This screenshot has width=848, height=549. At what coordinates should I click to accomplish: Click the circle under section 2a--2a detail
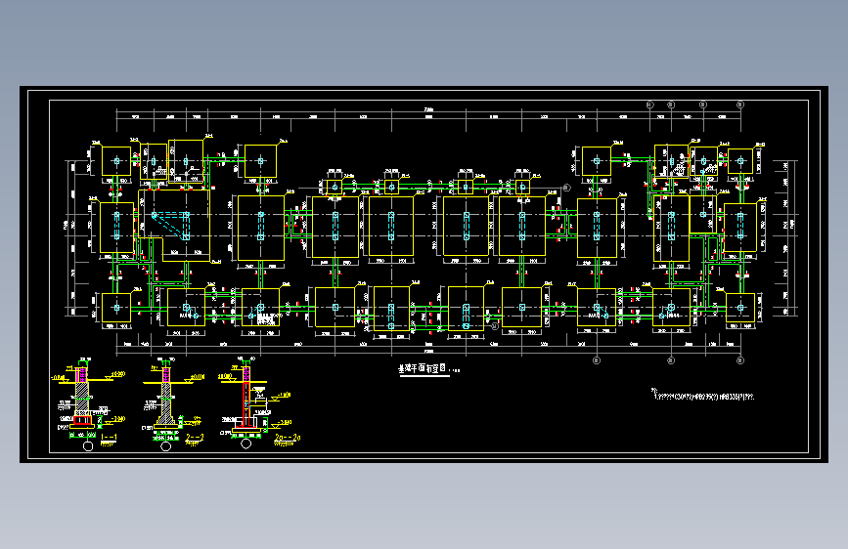tap(246, 443)
